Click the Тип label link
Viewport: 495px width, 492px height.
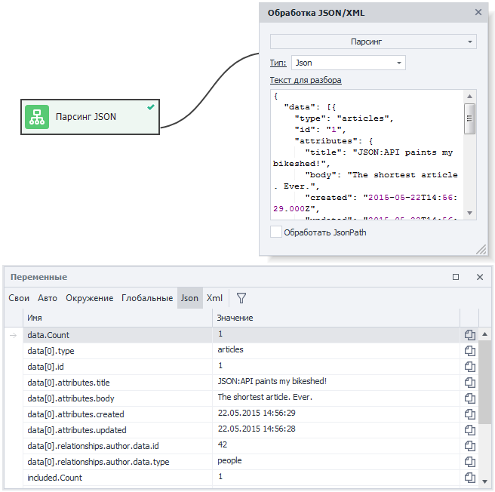(x=278, y=63)
